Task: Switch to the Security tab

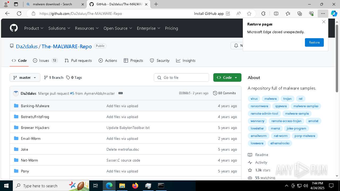Action: click(160, 60)
